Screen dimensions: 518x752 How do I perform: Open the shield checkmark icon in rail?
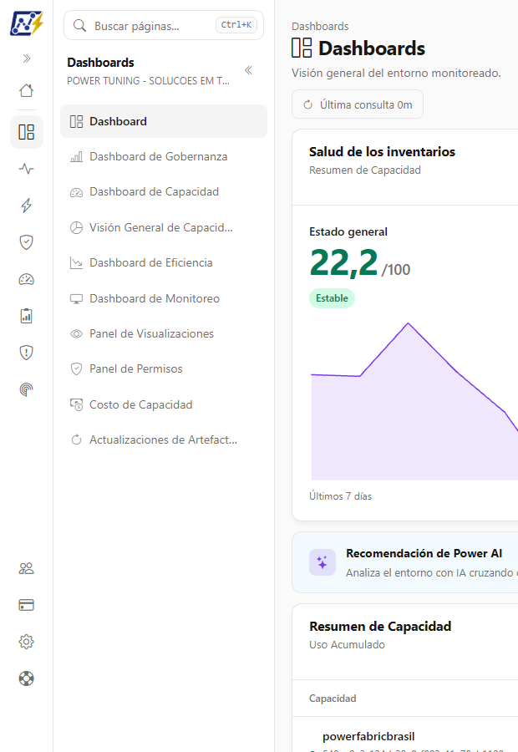pos(27,242)
